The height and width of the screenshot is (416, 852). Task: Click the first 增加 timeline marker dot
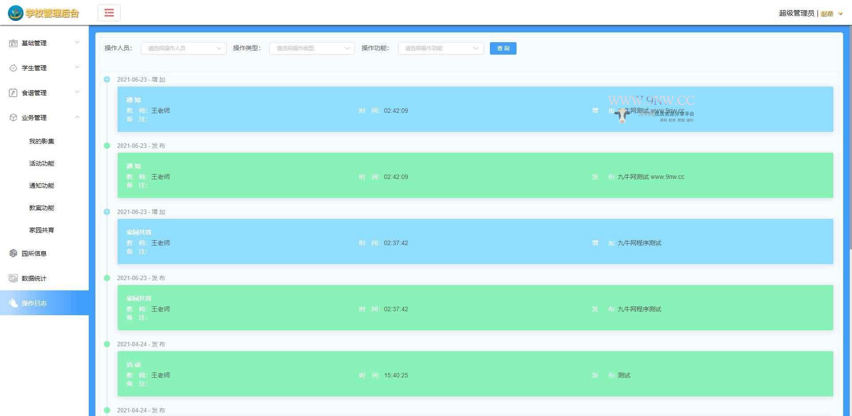(x=107, y=79)
